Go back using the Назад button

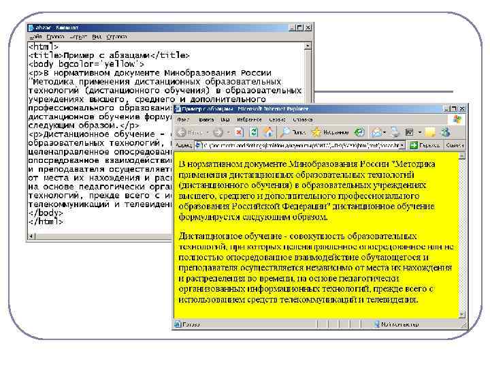[x=191, y=132]
